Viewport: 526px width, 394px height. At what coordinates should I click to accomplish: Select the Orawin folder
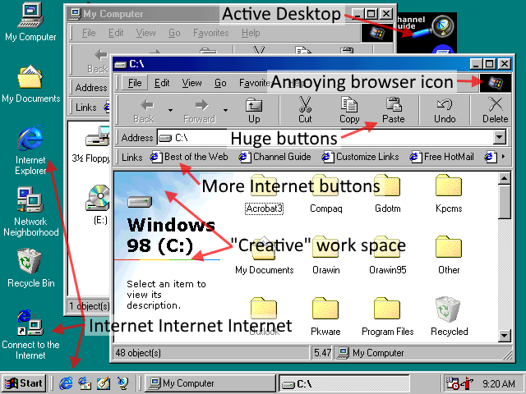(x=325, y=256)
